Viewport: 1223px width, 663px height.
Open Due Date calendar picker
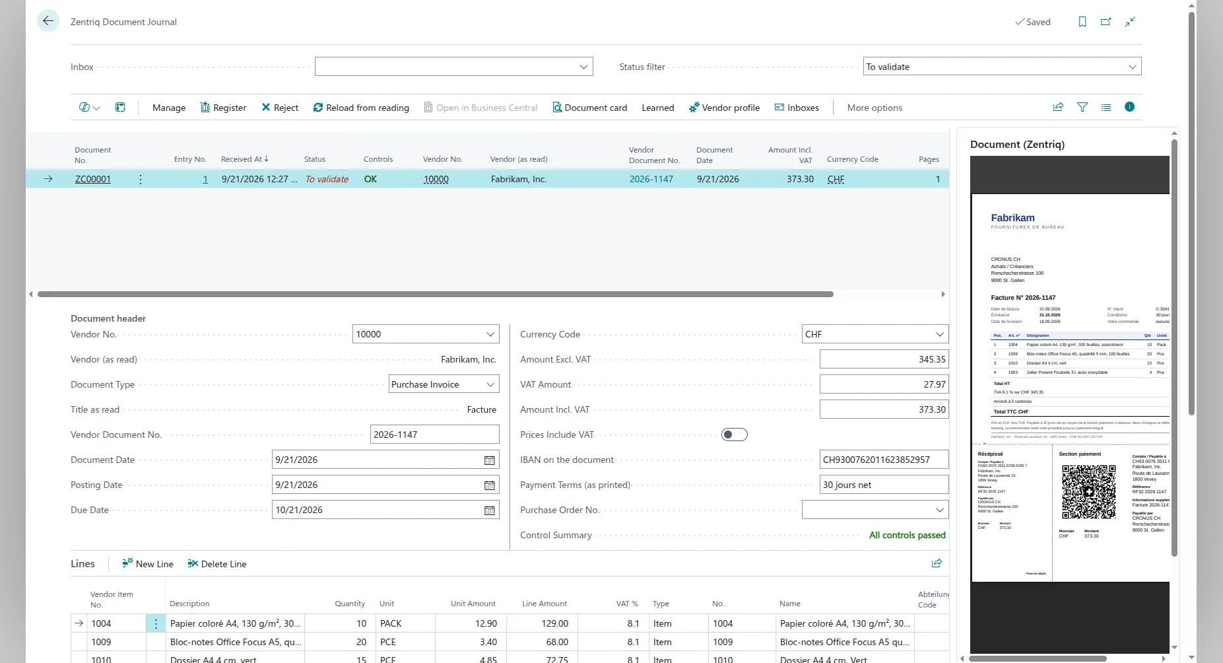(490, 510)
